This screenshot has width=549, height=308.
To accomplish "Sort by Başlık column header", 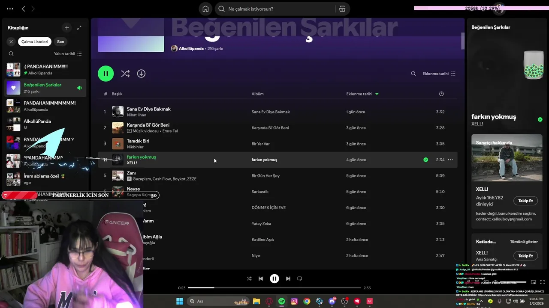I will (117, 94).
